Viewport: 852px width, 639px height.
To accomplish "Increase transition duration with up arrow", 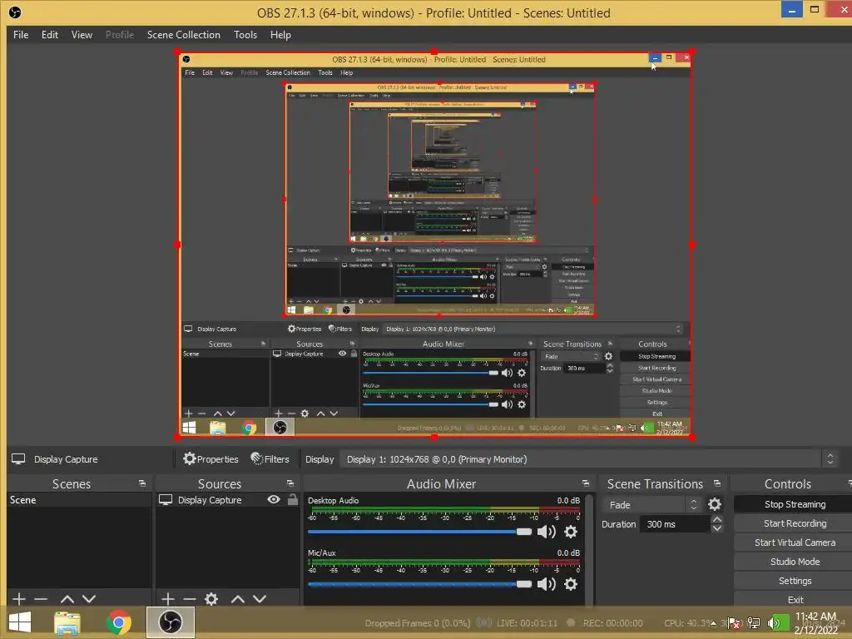I will [717, 519].
